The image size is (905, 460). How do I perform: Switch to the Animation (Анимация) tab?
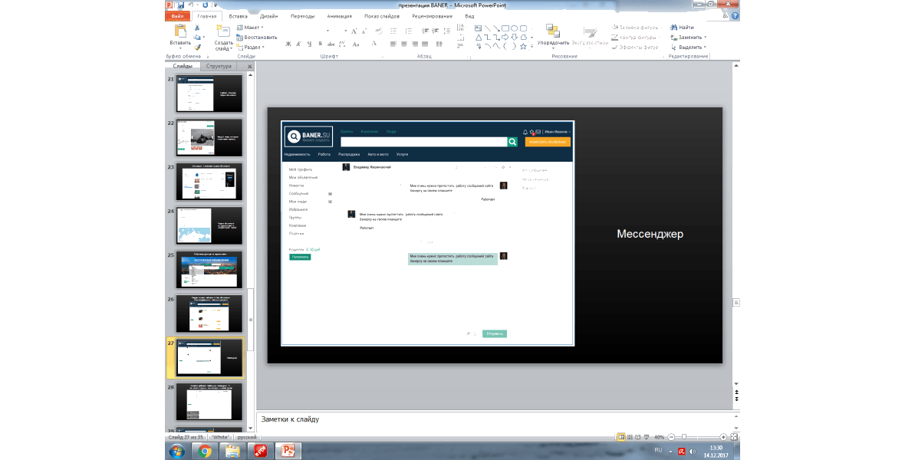coord(339,16)
